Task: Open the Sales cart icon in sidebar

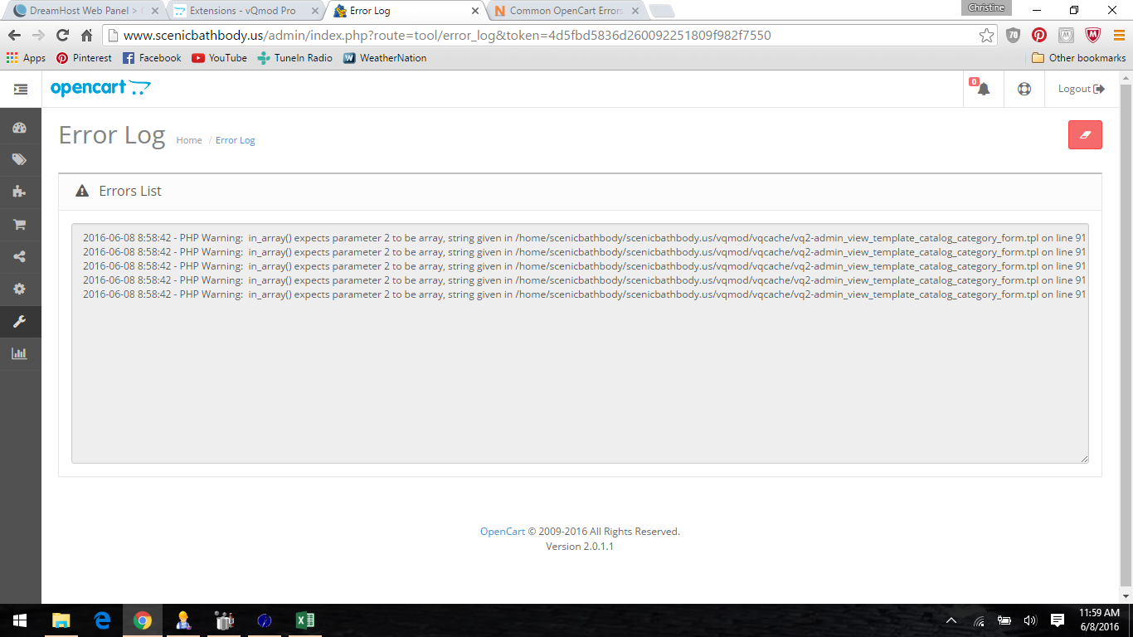Action: tap(20, 224)
